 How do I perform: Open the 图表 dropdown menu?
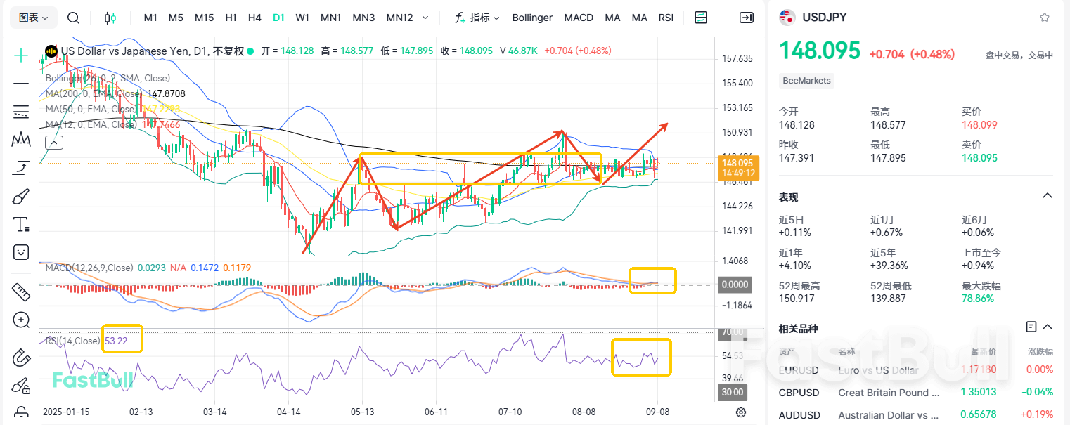(x=33, y=18)
